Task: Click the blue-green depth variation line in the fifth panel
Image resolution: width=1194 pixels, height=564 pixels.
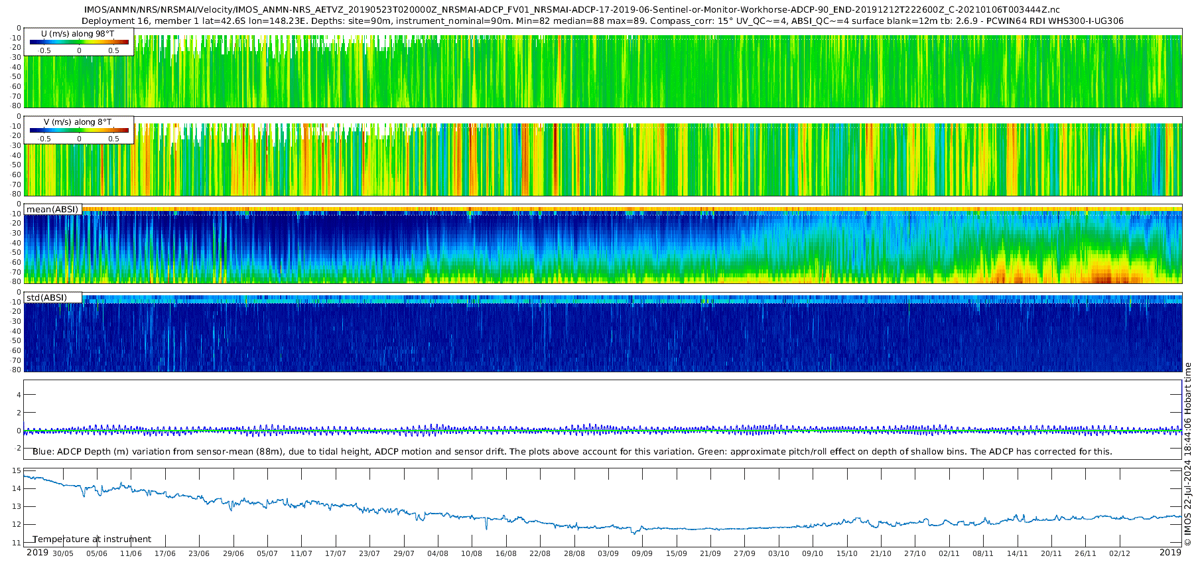Action: pos(602,431)
